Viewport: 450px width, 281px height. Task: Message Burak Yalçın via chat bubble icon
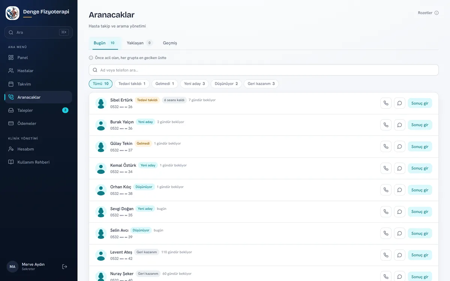[x=400, y=125]
